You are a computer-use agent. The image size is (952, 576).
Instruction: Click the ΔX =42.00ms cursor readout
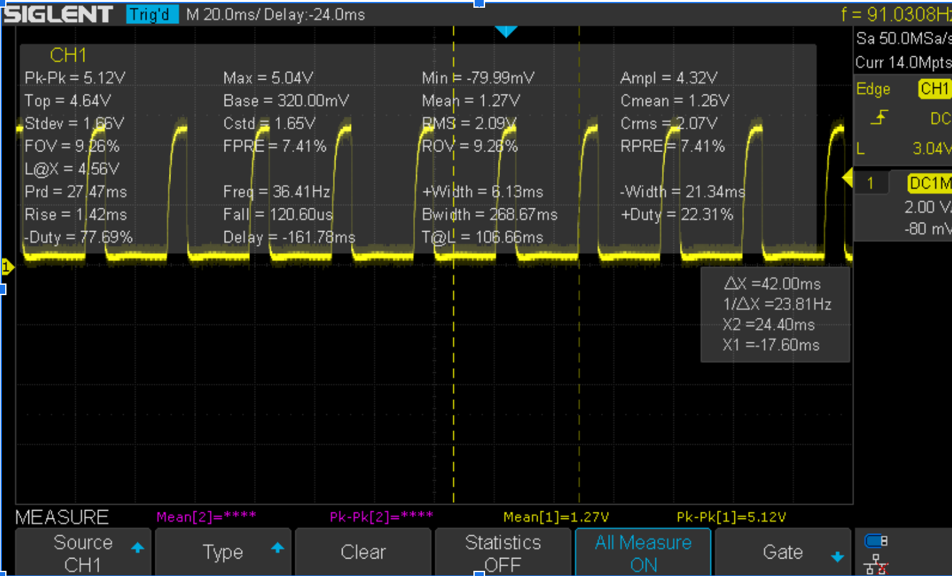point(772,283)
